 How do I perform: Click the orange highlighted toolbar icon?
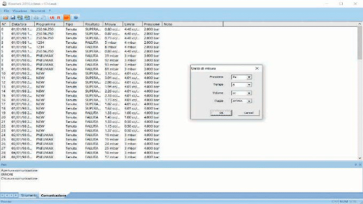pyautogui.click(x=67, y=18)
